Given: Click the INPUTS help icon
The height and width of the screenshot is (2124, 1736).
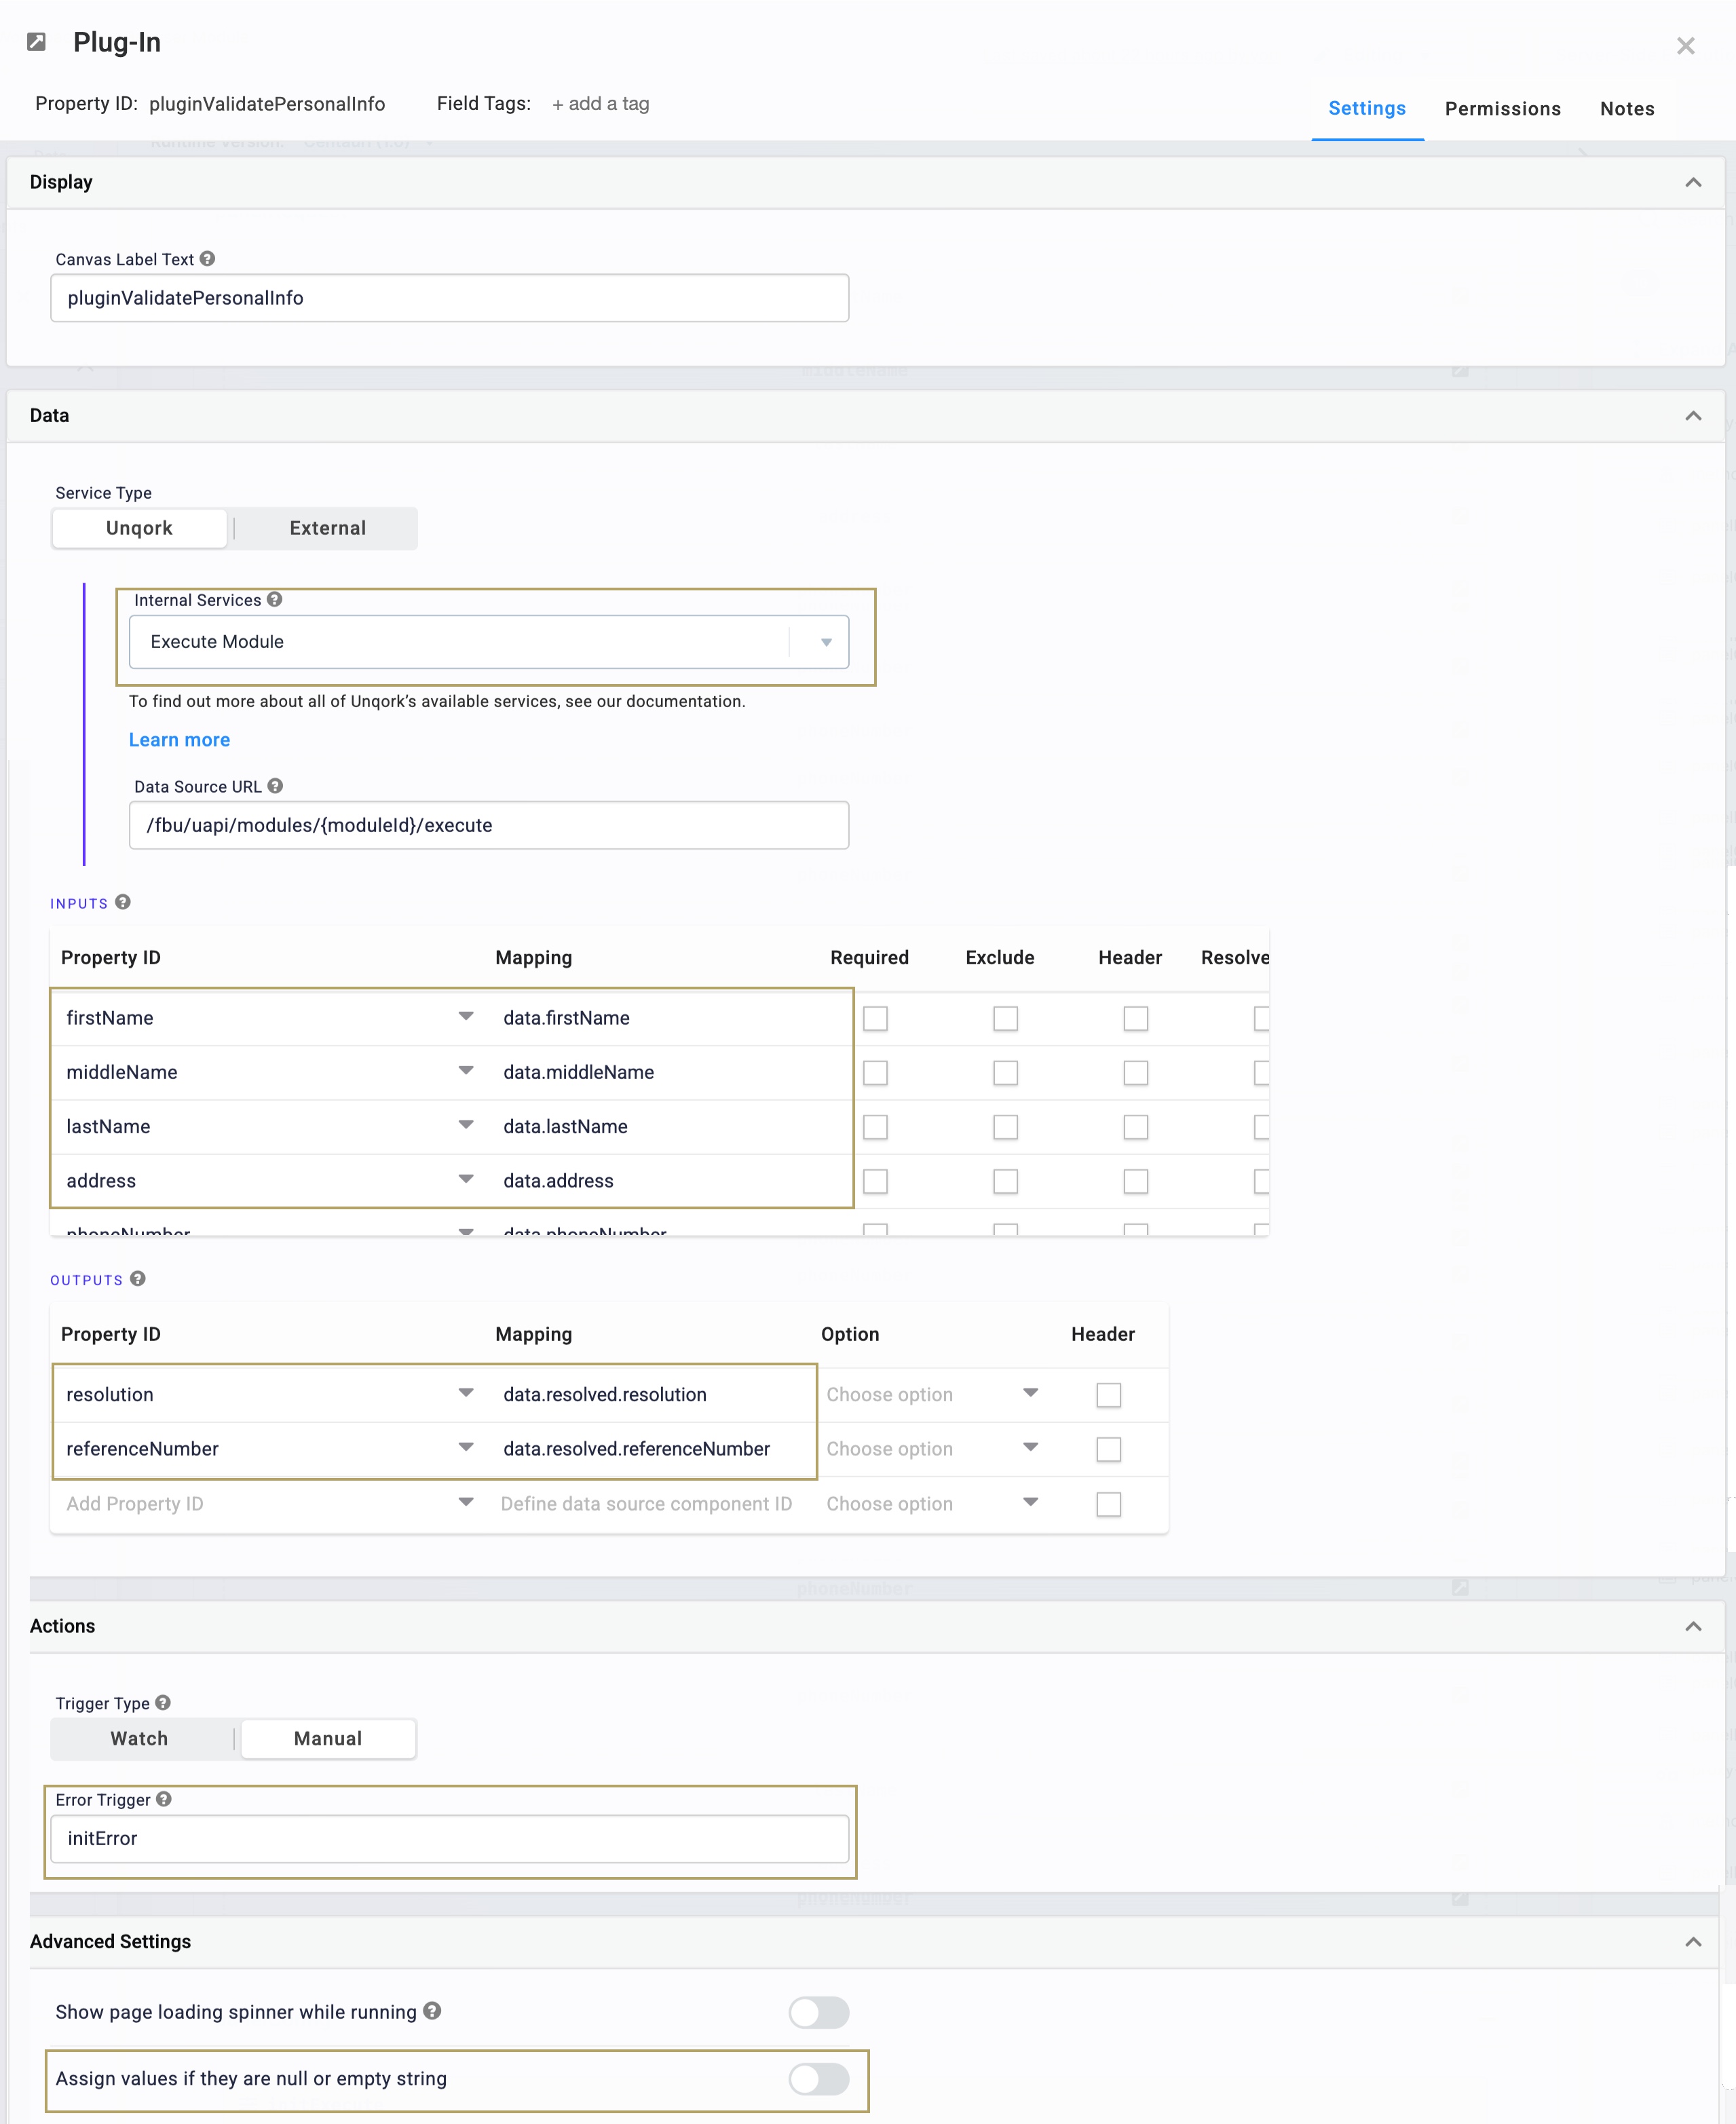Looking at the screenshot, I should (123, 902).
